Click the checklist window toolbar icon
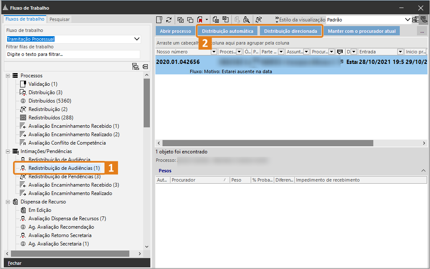Image resolution: width=430 pixels, height=269 pixels. click(181, 20)
